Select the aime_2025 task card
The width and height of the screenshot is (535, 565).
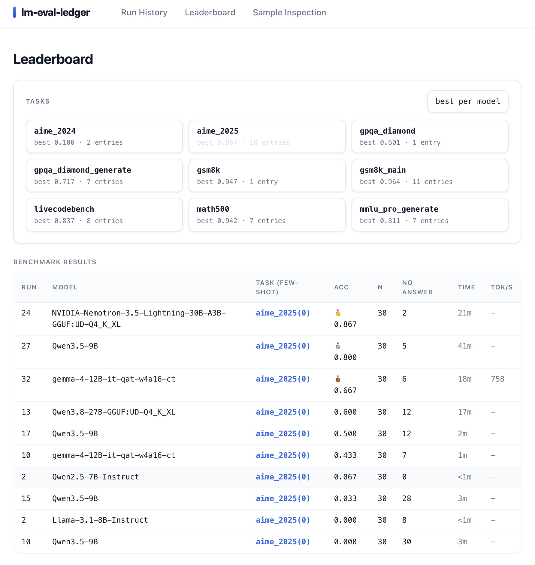267,137
